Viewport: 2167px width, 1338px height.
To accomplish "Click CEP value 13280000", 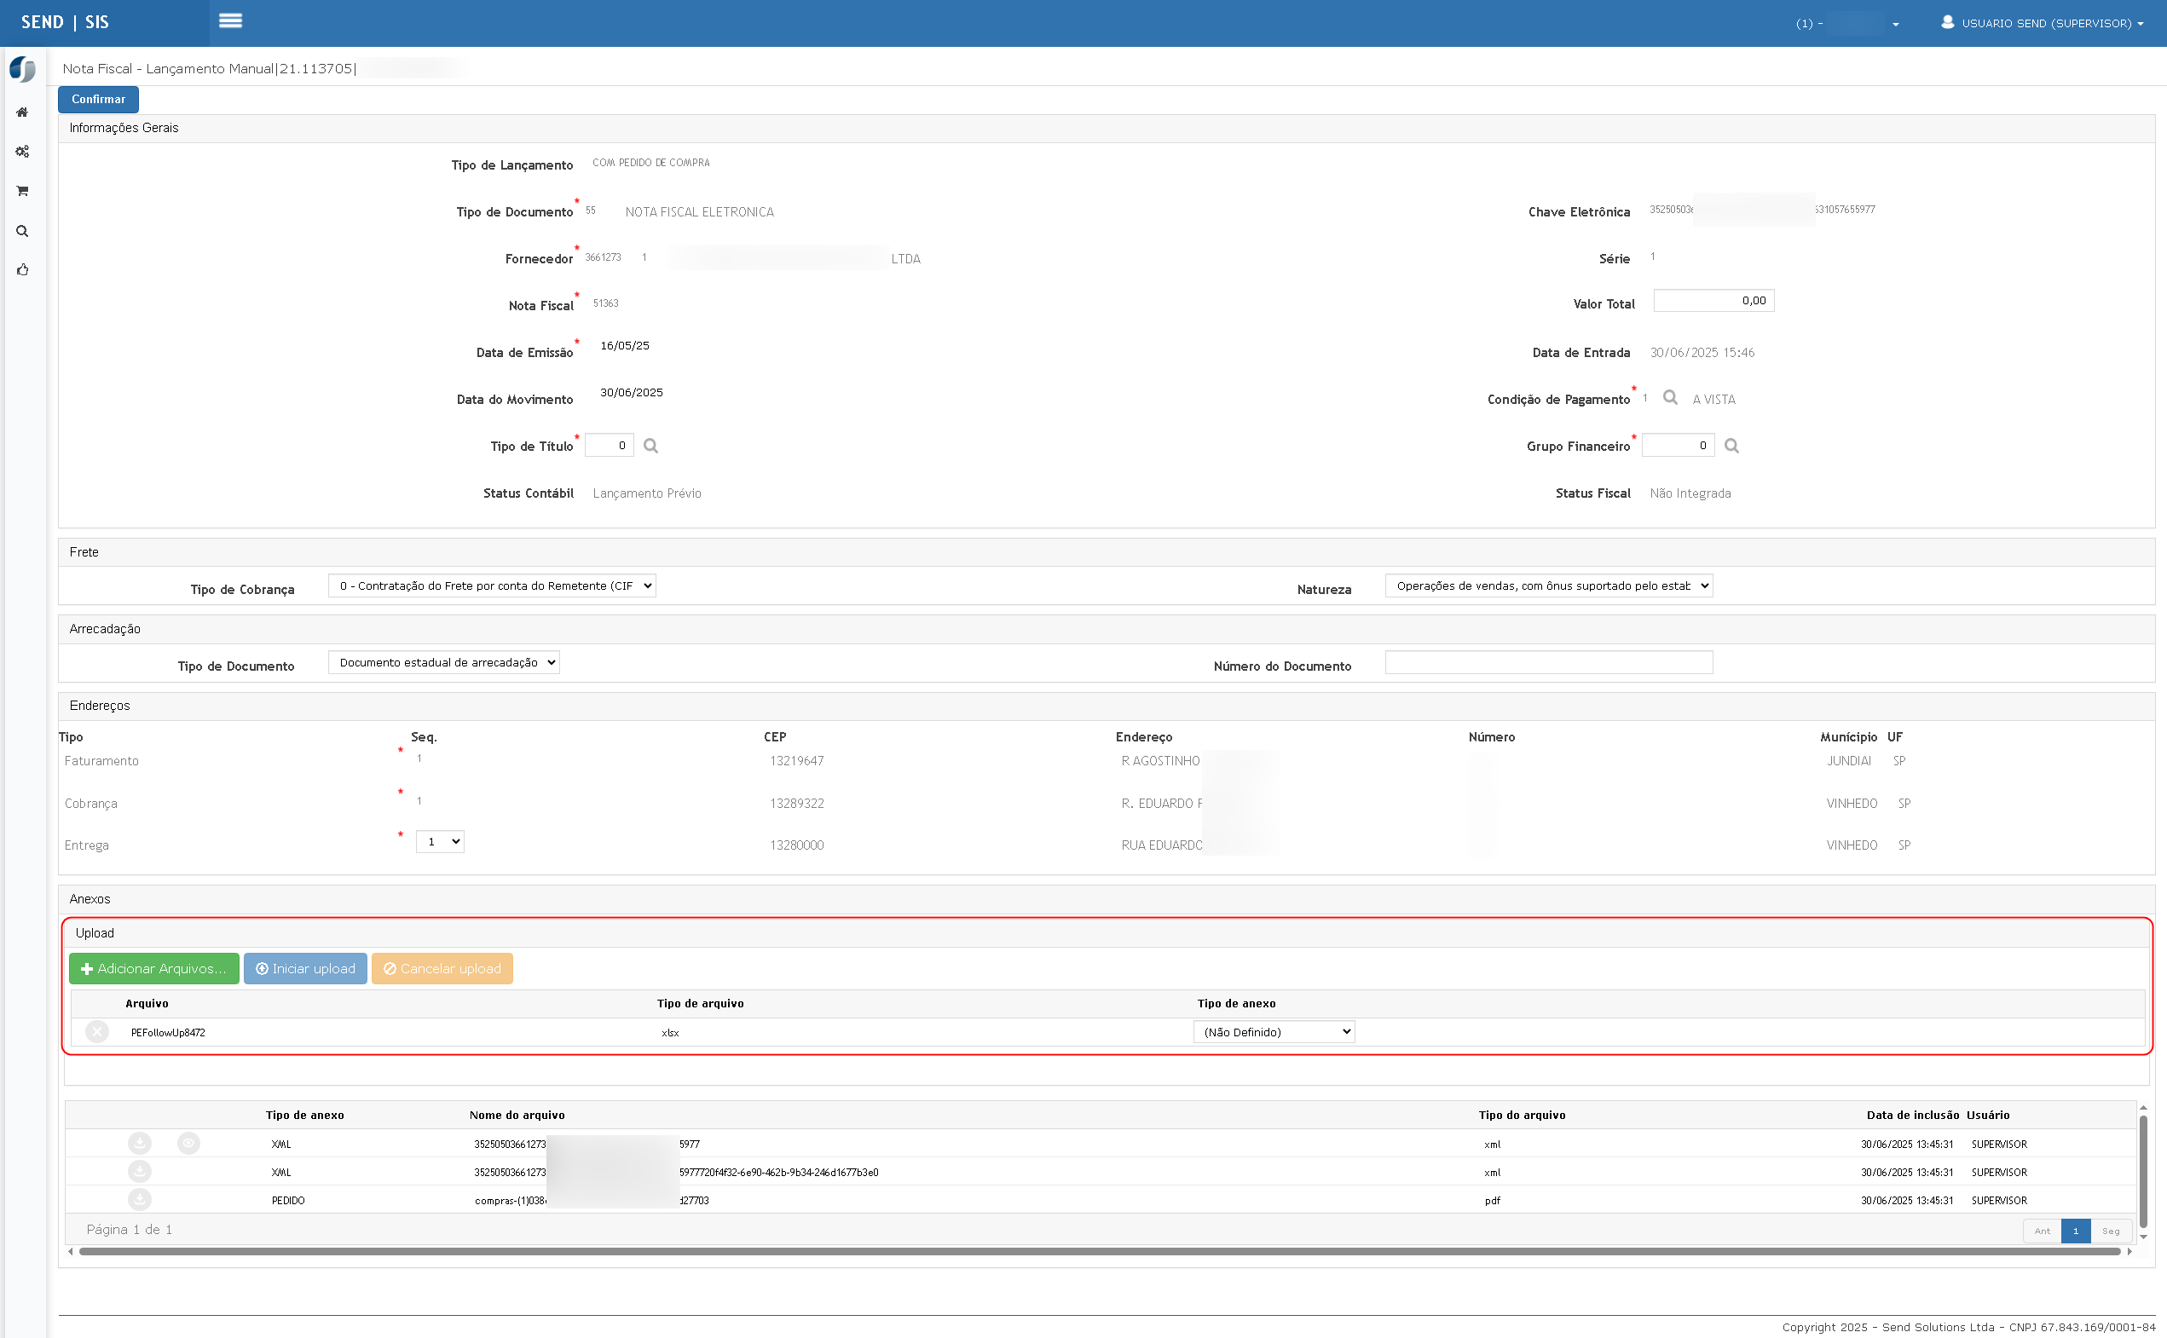I will pyautogui.click(x=797, y=845).
